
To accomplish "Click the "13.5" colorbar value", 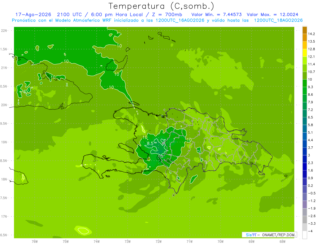I will click(x=312, y=41).
